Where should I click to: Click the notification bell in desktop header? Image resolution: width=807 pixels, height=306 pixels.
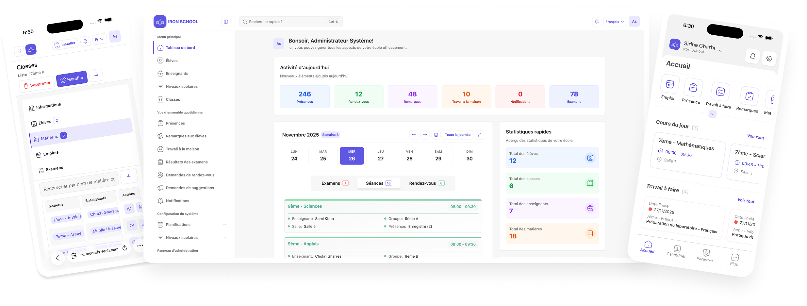597,22
